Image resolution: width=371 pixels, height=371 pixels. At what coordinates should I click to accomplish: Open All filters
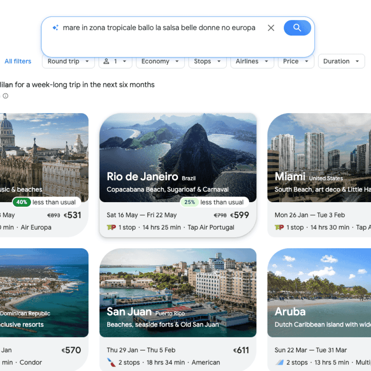(x=18, y=61)
